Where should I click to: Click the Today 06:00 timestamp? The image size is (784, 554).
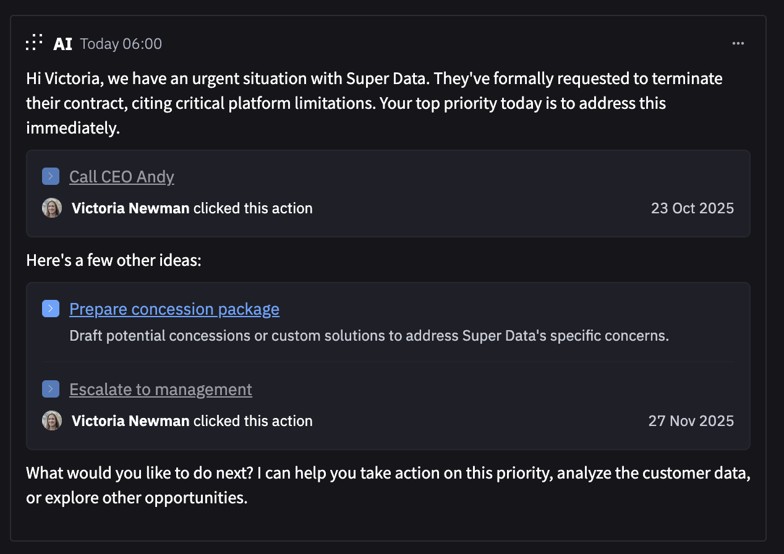click(x=121, y=44)
